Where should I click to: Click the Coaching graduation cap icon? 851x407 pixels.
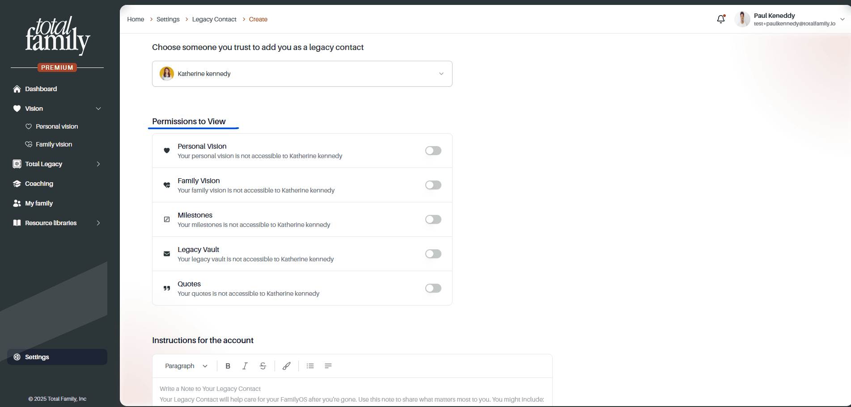(x=17, y=184)
